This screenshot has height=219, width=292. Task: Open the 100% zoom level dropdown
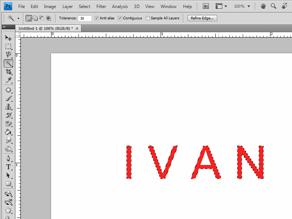[242, 6]
